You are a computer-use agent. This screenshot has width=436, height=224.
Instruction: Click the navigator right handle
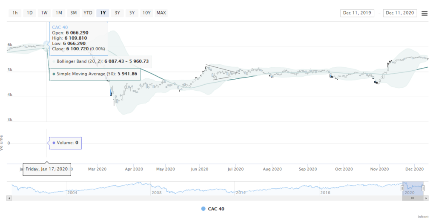coord(423,188)
